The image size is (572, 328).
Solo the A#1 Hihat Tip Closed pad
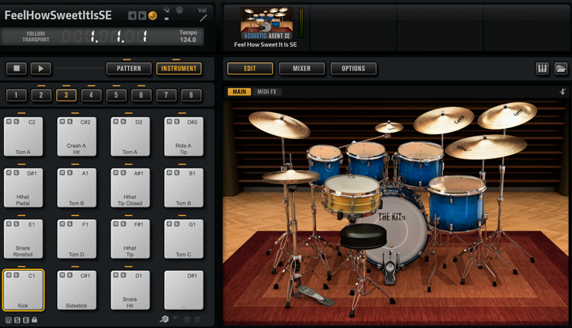124,172
